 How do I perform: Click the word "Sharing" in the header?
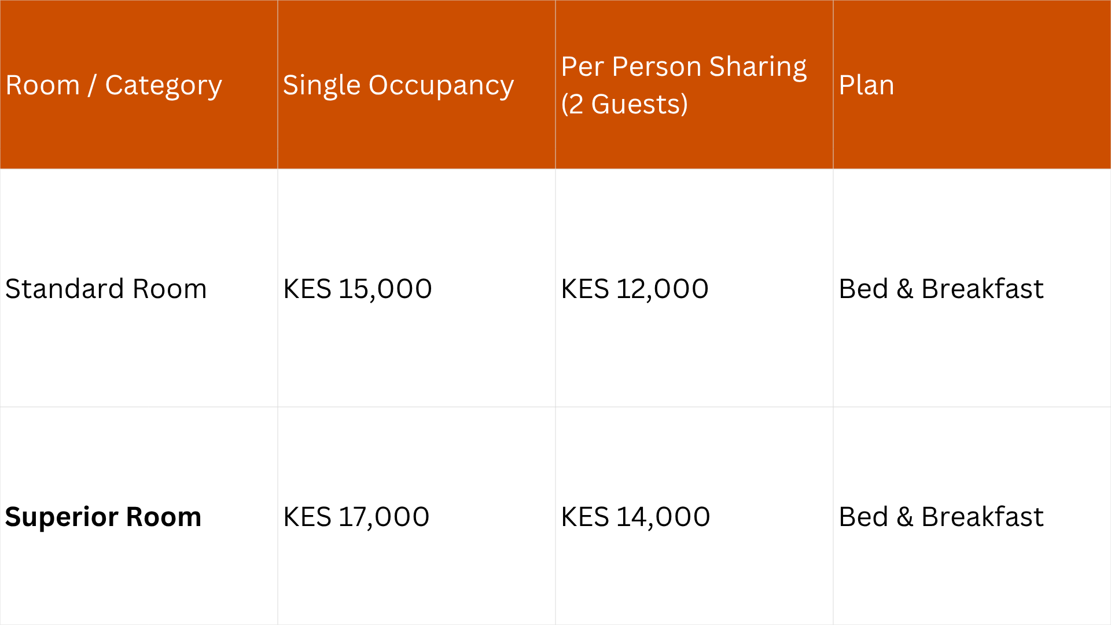tap(757, 67)
